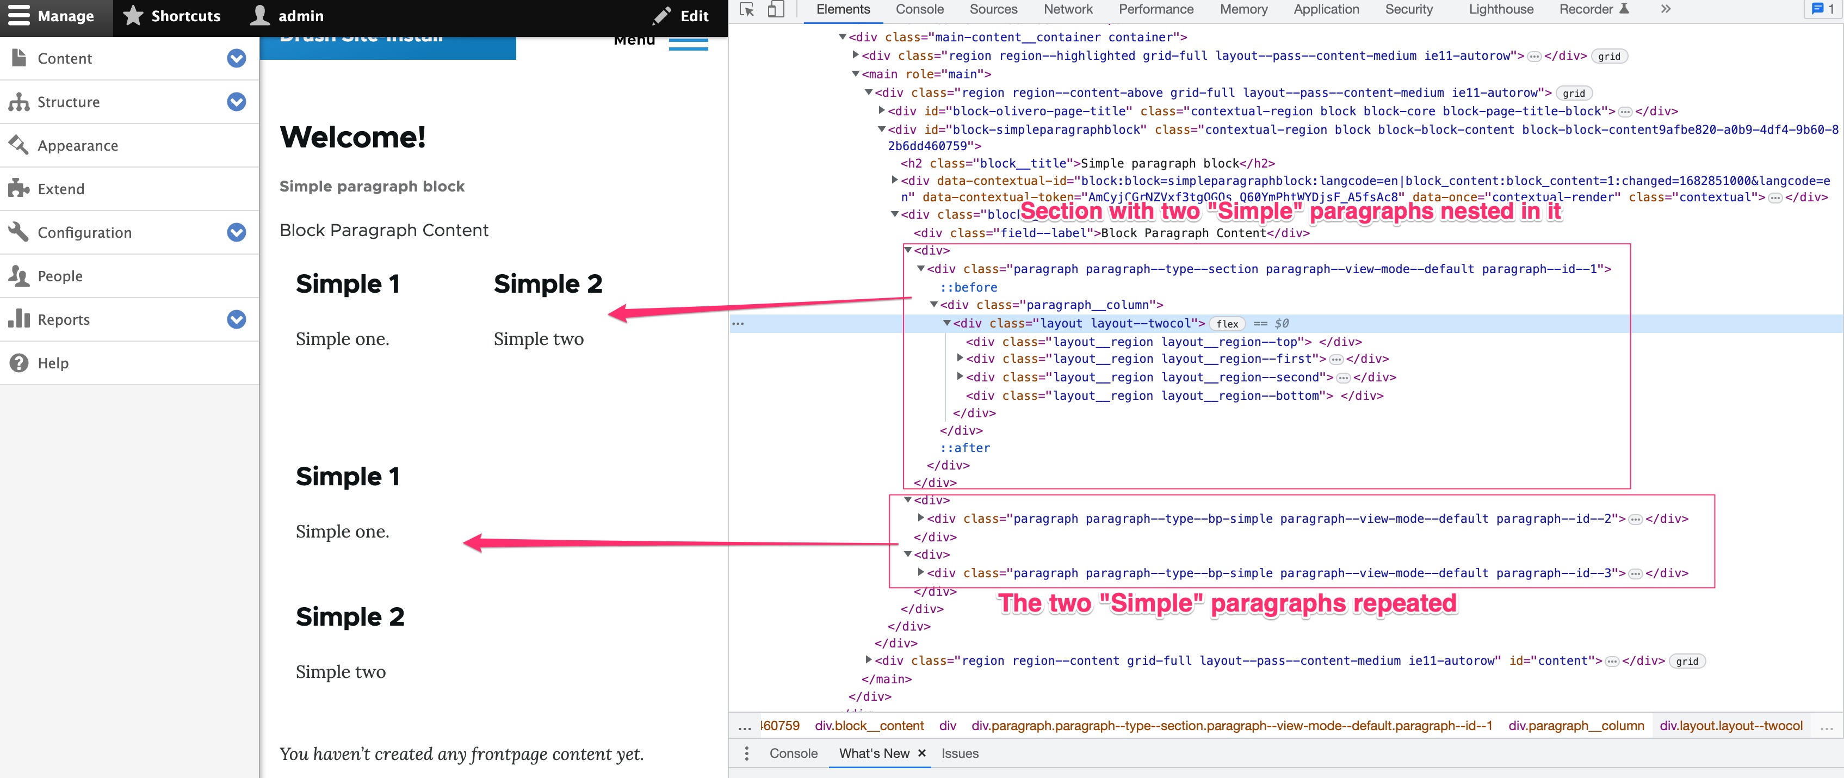This screenshot has width=1844, height=778.
Task: Expand the paragraph--id--2 div
Action: [x=921, y=517]
